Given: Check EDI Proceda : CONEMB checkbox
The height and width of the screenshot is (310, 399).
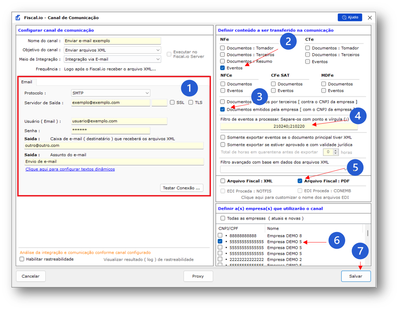Looking at the screenshot, I should (300, 191).
